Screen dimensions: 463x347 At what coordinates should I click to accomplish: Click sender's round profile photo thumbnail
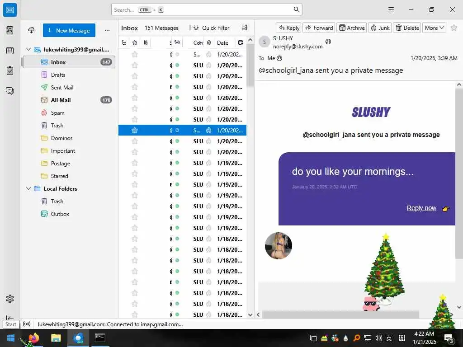[279, 245]
